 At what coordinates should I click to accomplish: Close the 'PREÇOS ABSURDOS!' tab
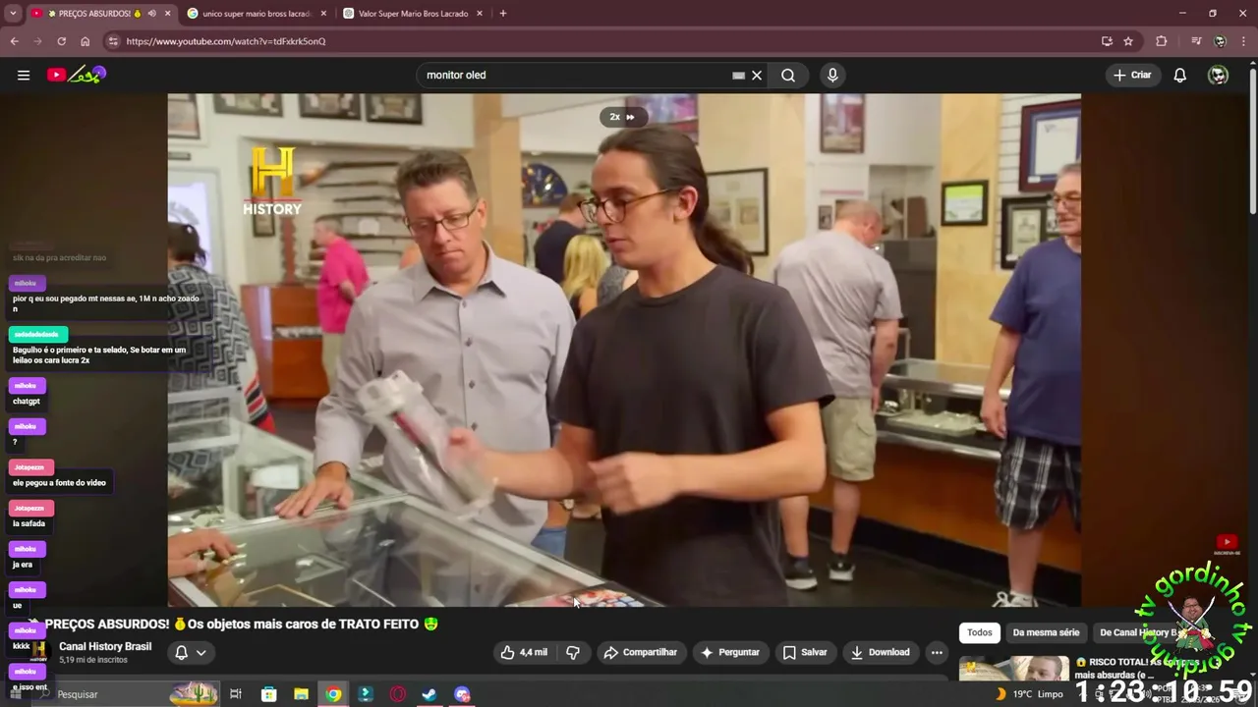click(x=167, y=14)
